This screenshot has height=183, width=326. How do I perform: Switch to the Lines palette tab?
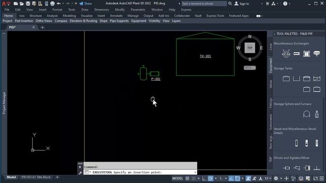point(270,46)
